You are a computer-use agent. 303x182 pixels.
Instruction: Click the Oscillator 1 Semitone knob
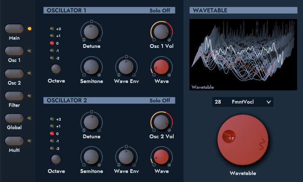tap(91, 66)
